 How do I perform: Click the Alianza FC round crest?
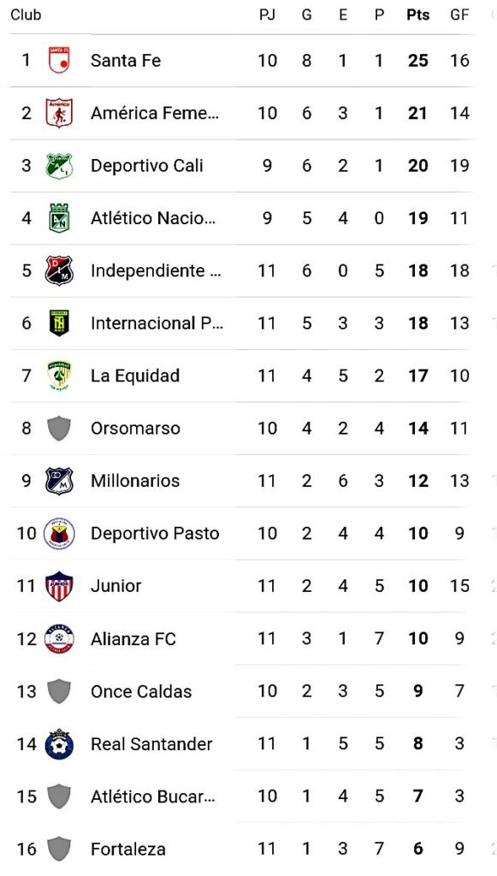59,638
